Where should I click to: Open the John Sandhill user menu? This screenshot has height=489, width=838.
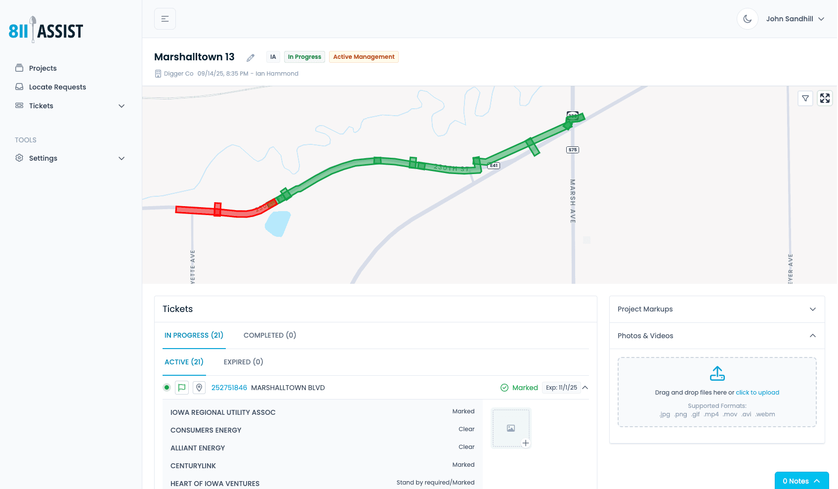pos(795,19)
